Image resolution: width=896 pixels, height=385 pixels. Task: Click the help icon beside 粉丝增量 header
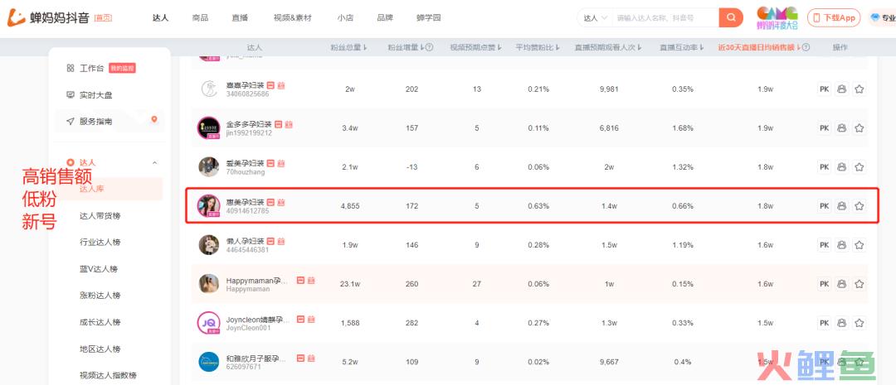[429, 47]
